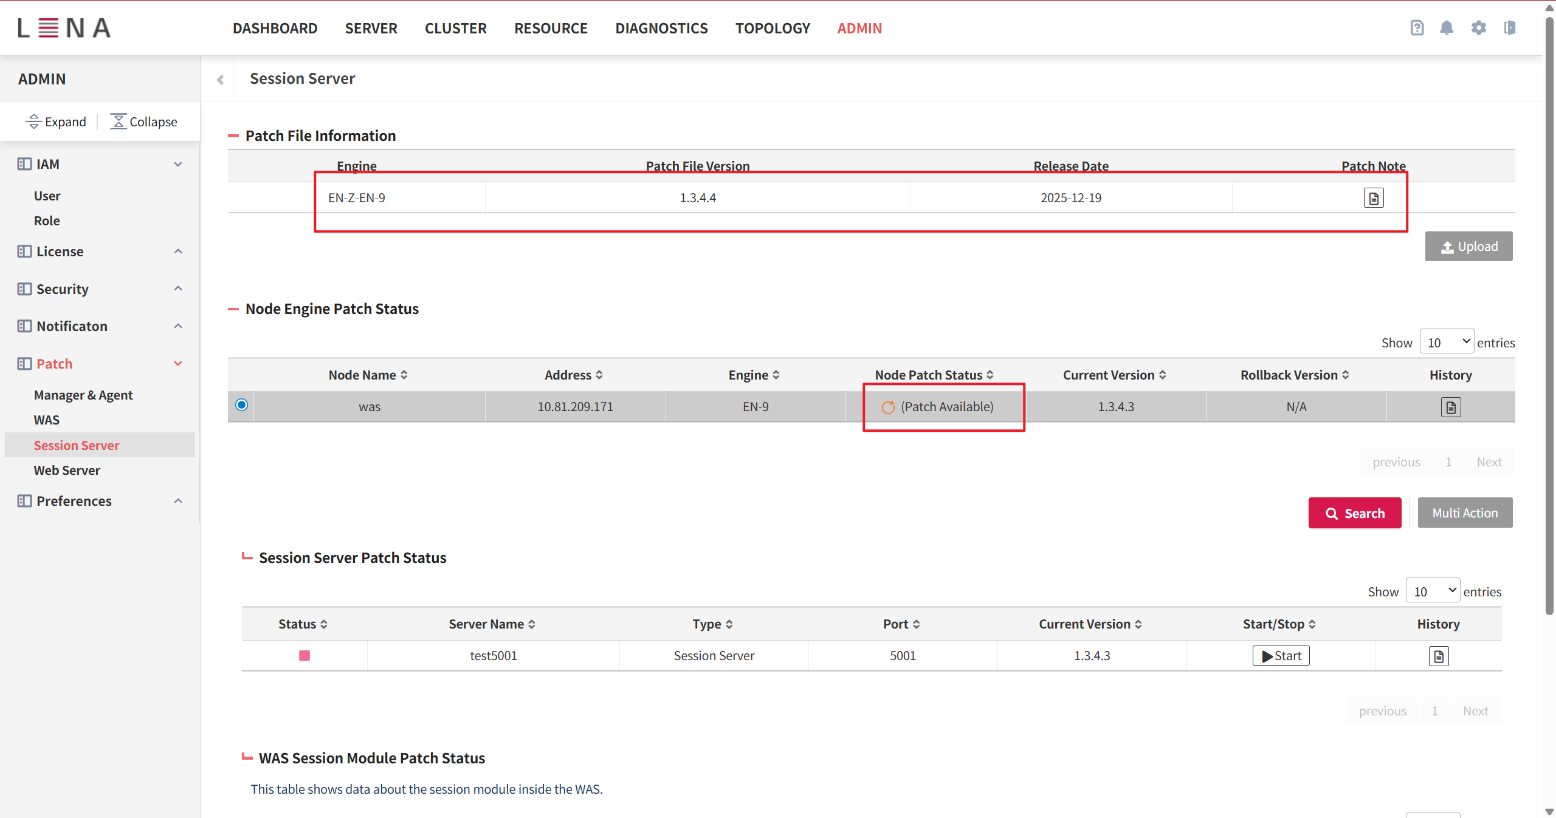Click the red stopped status square for test5001
This screenshot has height=818, width=1556.
(305, 656)
